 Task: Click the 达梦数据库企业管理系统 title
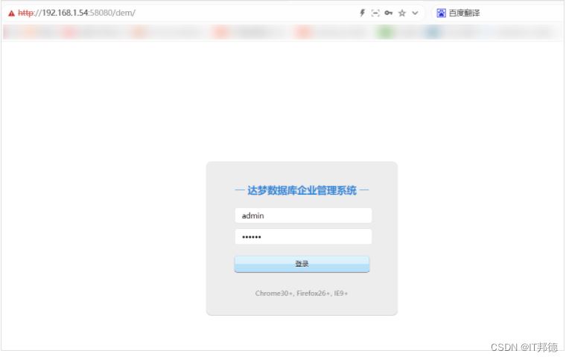click(x=302, y=191)
